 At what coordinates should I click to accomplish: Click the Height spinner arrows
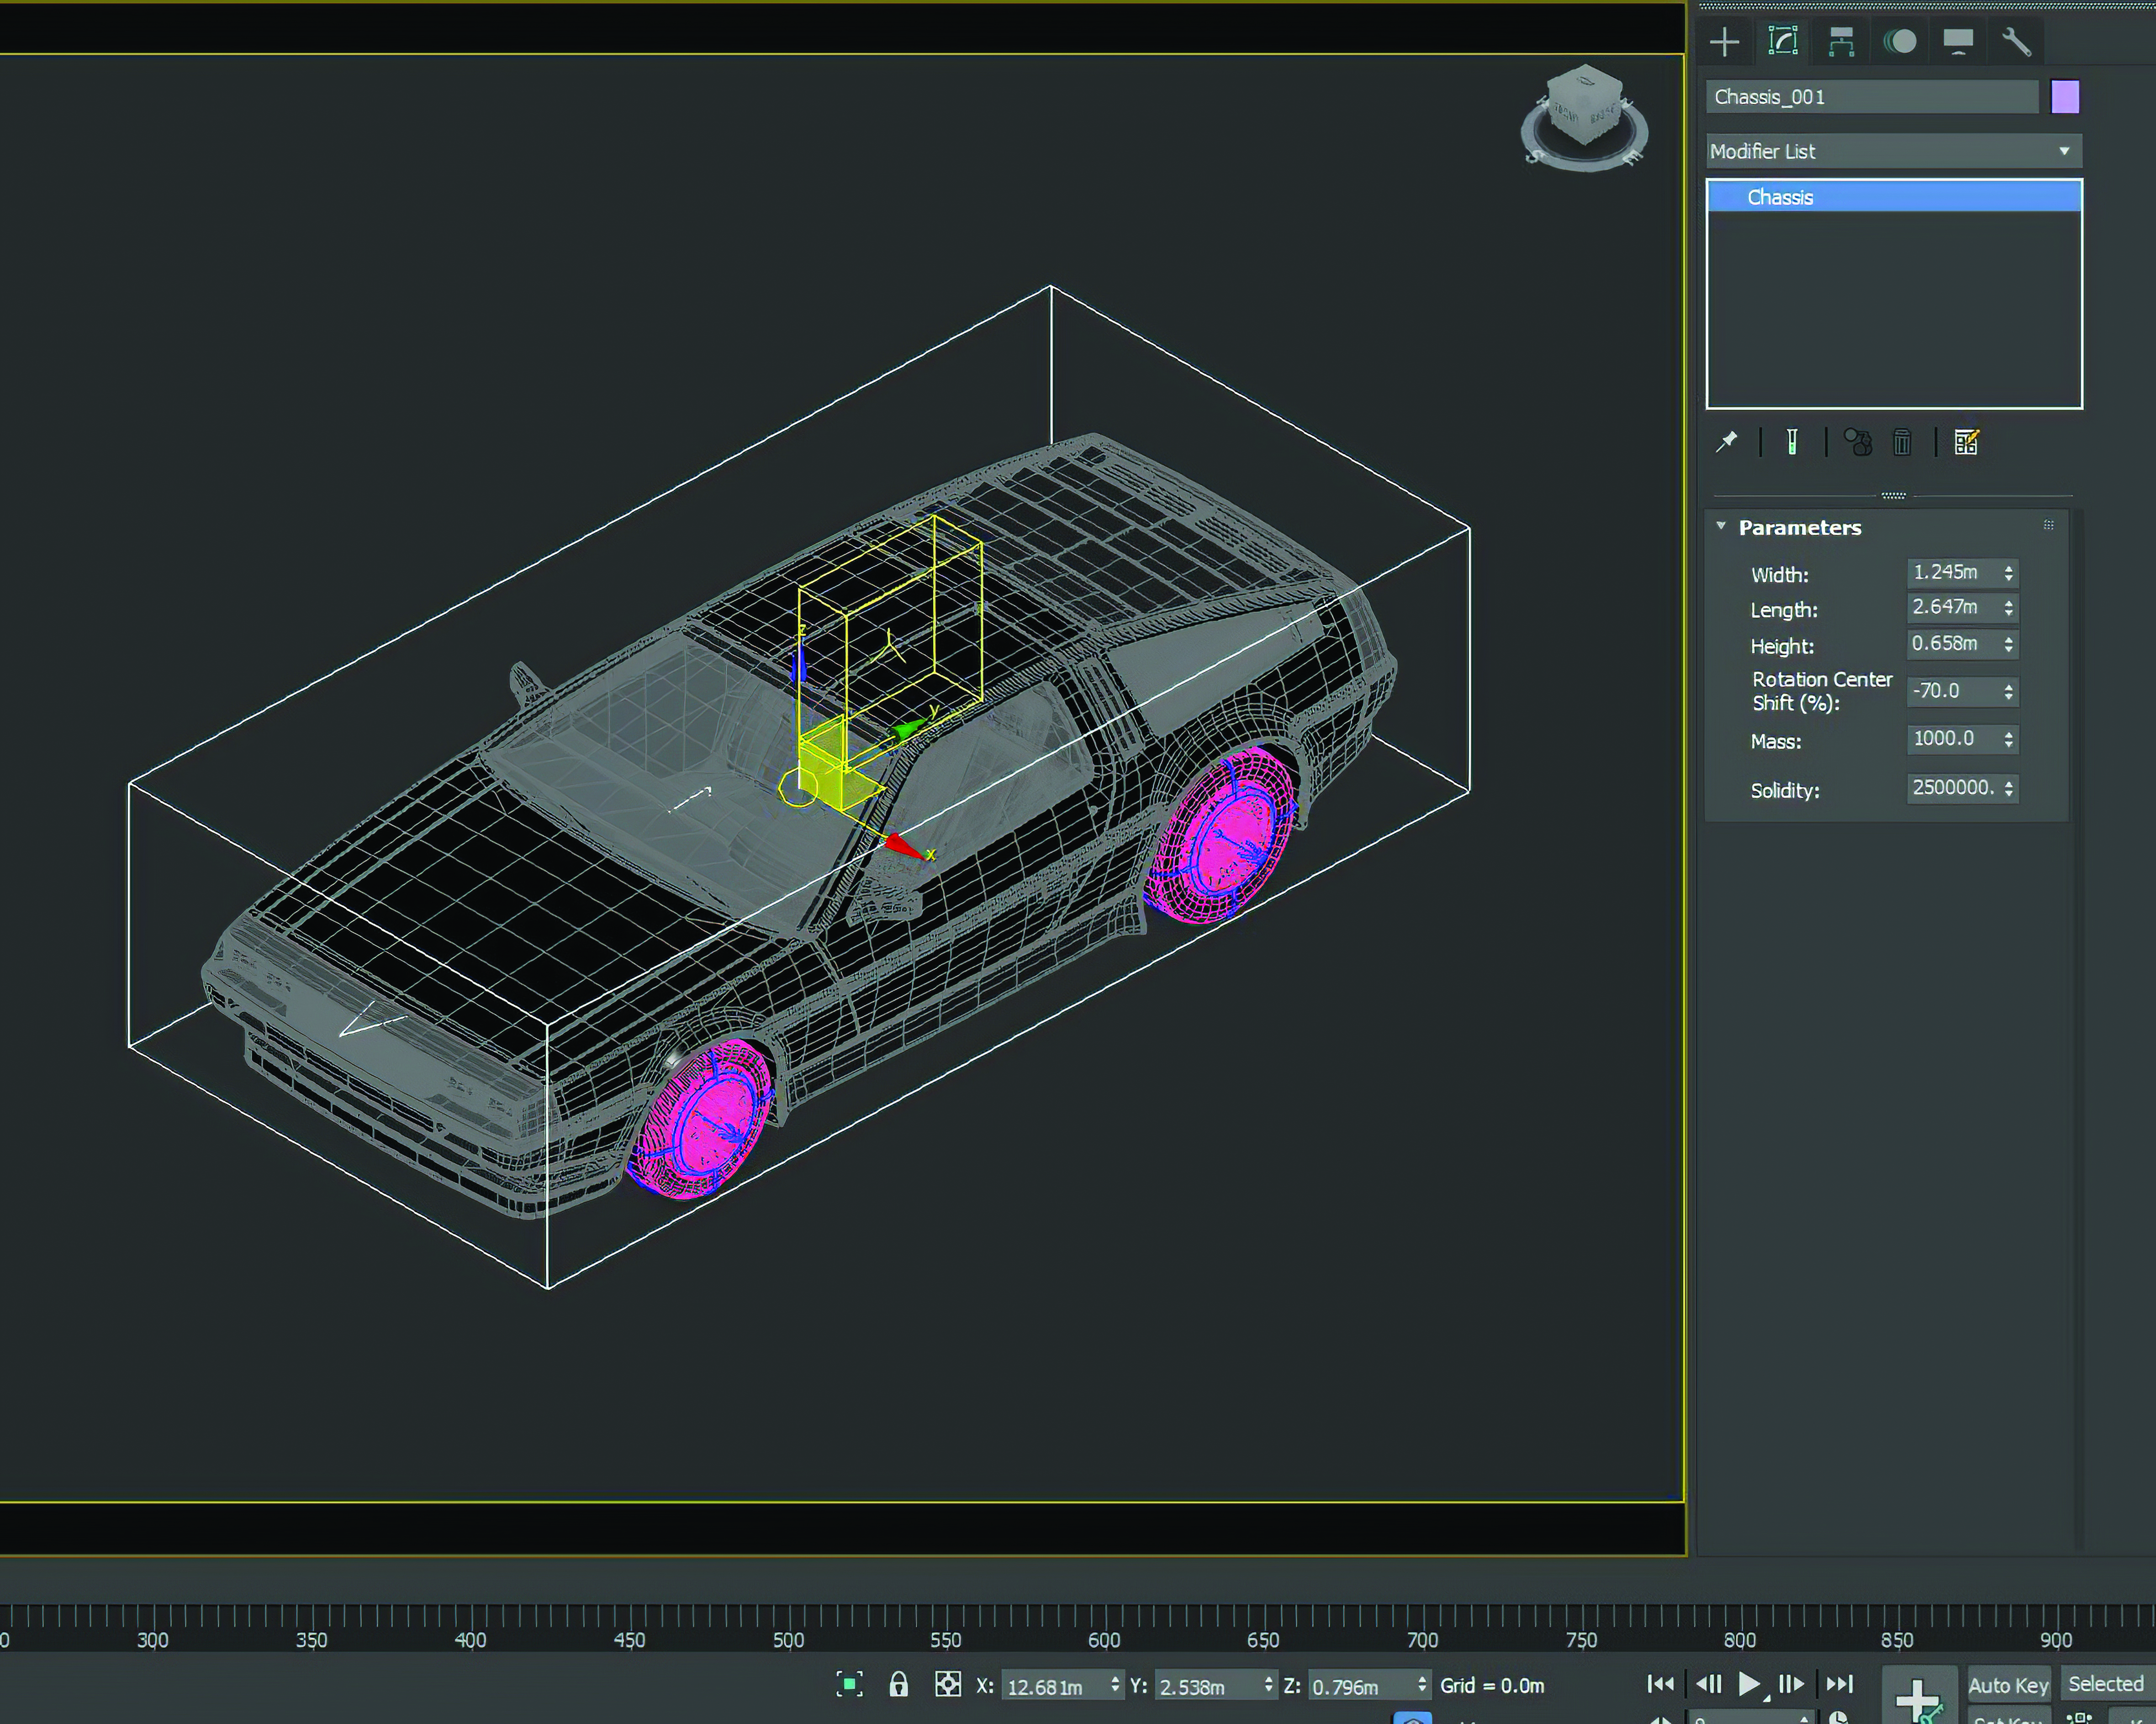point(2009,644)
